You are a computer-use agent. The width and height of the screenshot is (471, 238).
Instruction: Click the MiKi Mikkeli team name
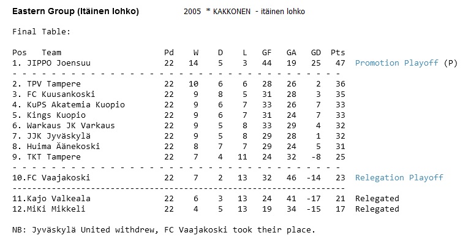(x=56, y=209)
